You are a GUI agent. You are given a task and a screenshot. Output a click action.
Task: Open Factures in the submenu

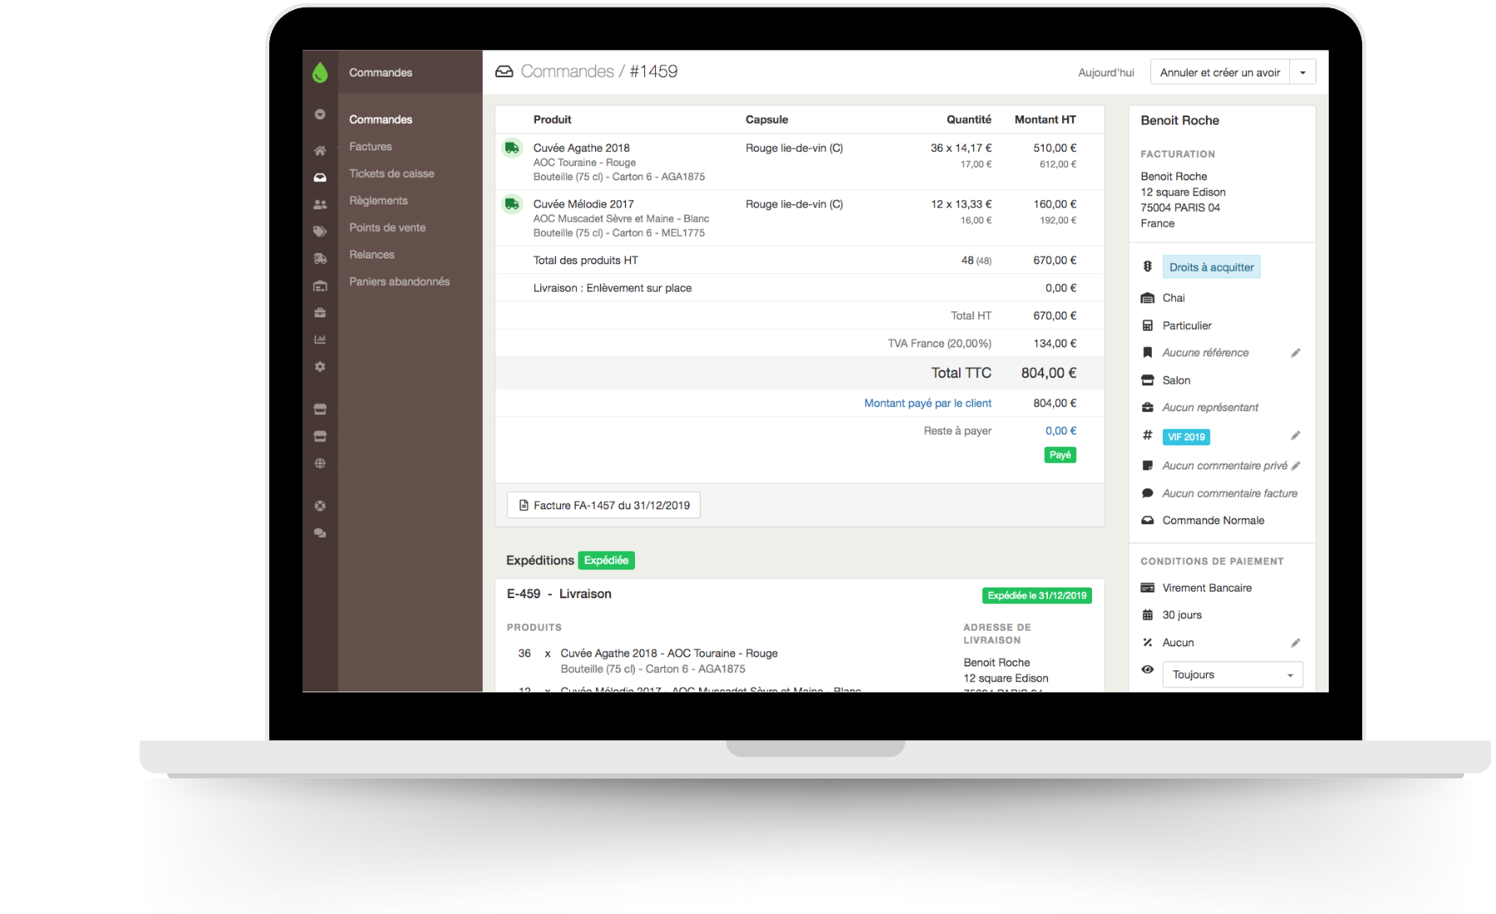(371, 146)
